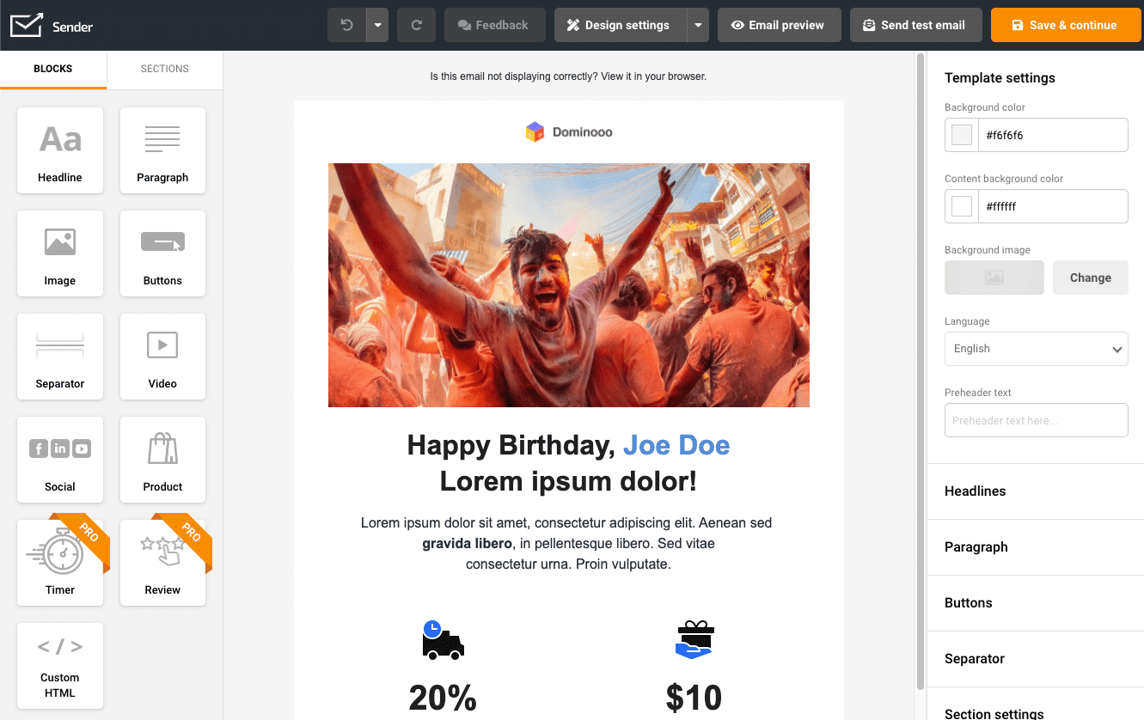Open Email preview
The image size is (1144, 720).
pyautogui.click(x=779, y=25)
